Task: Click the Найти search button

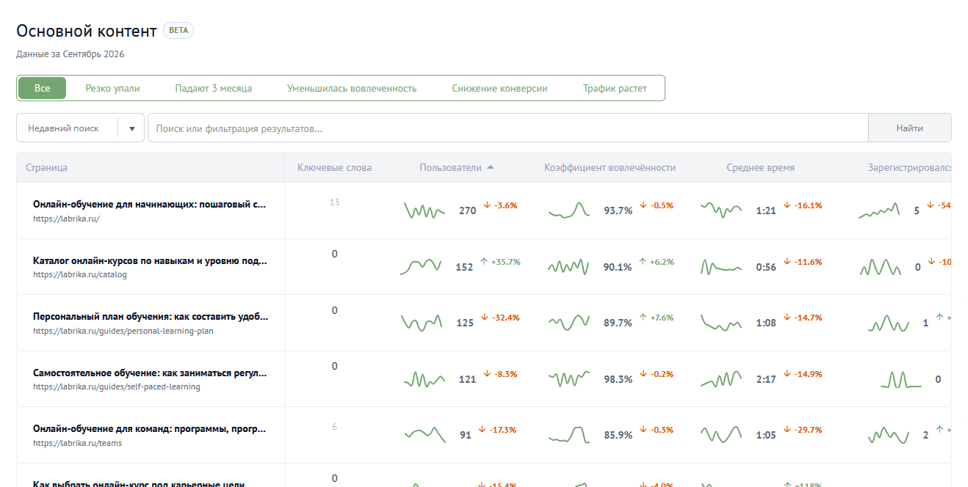Action: click(910, 128)
